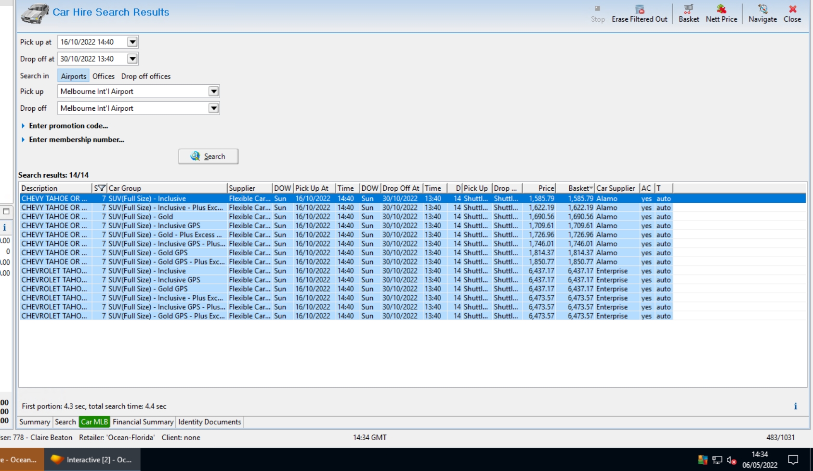
Task: Click the filter icon in the S column header
Action: tap(101, 188)
